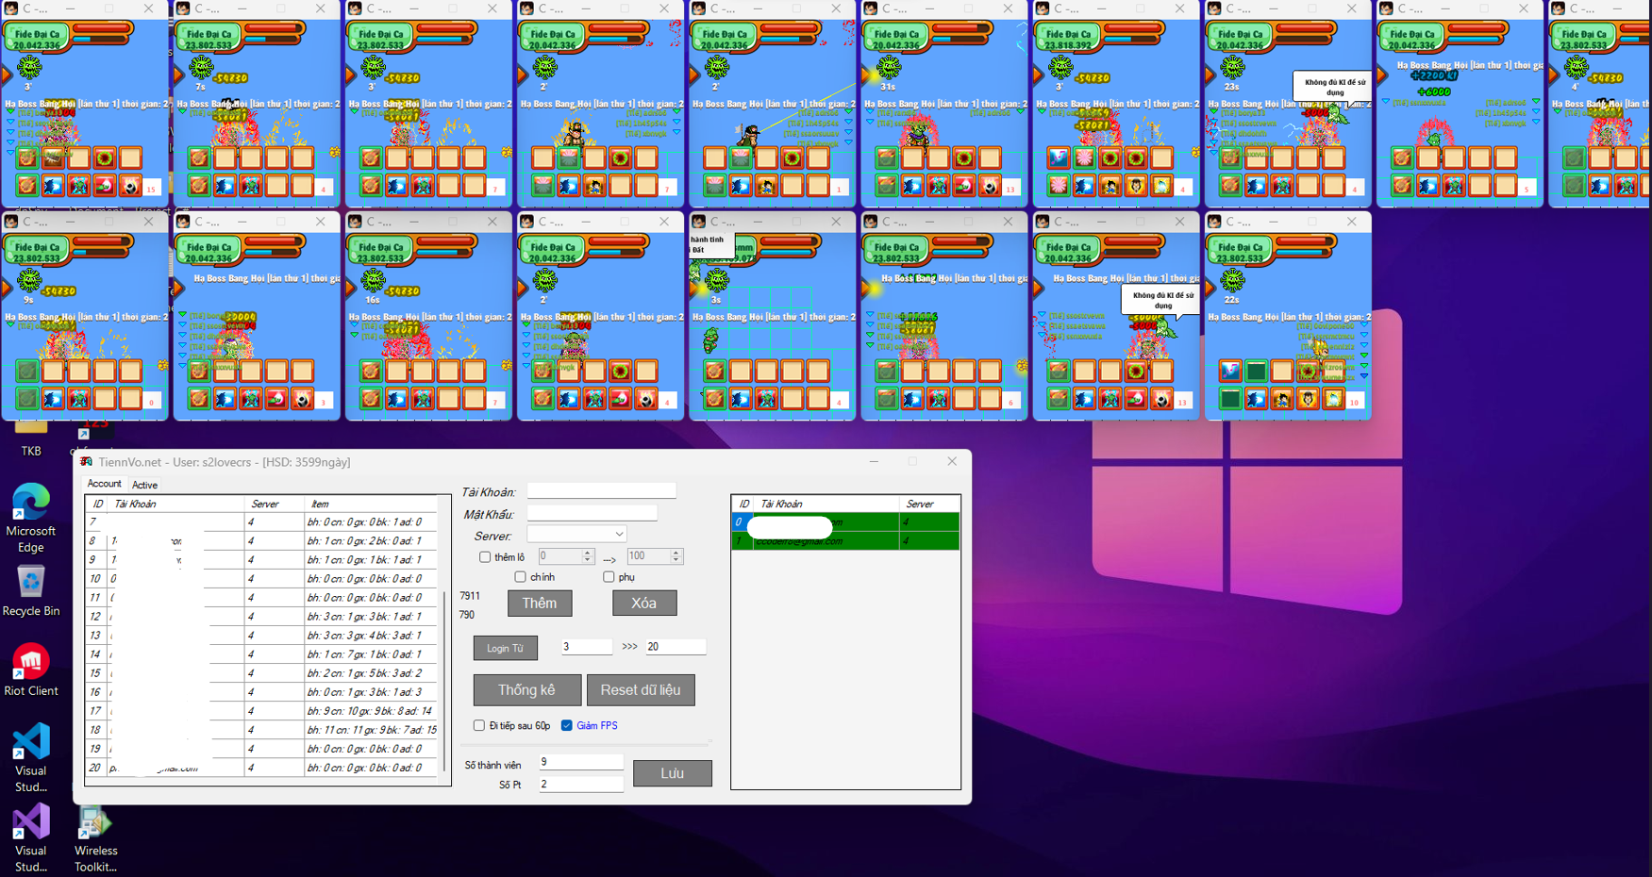Viewport: 1652px width, 877px height.
Task: Click the TiennVo.net title bar icon
Action: click(86, 462)
